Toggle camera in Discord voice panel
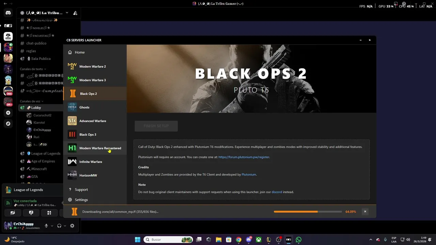 coord(13,213)
